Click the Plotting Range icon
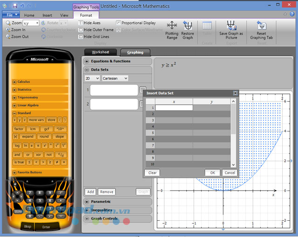 [x=172, y=26]
